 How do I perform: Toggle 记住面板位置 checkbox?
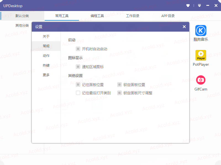point(78,85)
